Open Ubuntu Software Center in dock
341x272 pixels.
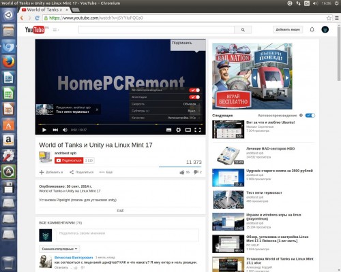[x=9, y=124]
